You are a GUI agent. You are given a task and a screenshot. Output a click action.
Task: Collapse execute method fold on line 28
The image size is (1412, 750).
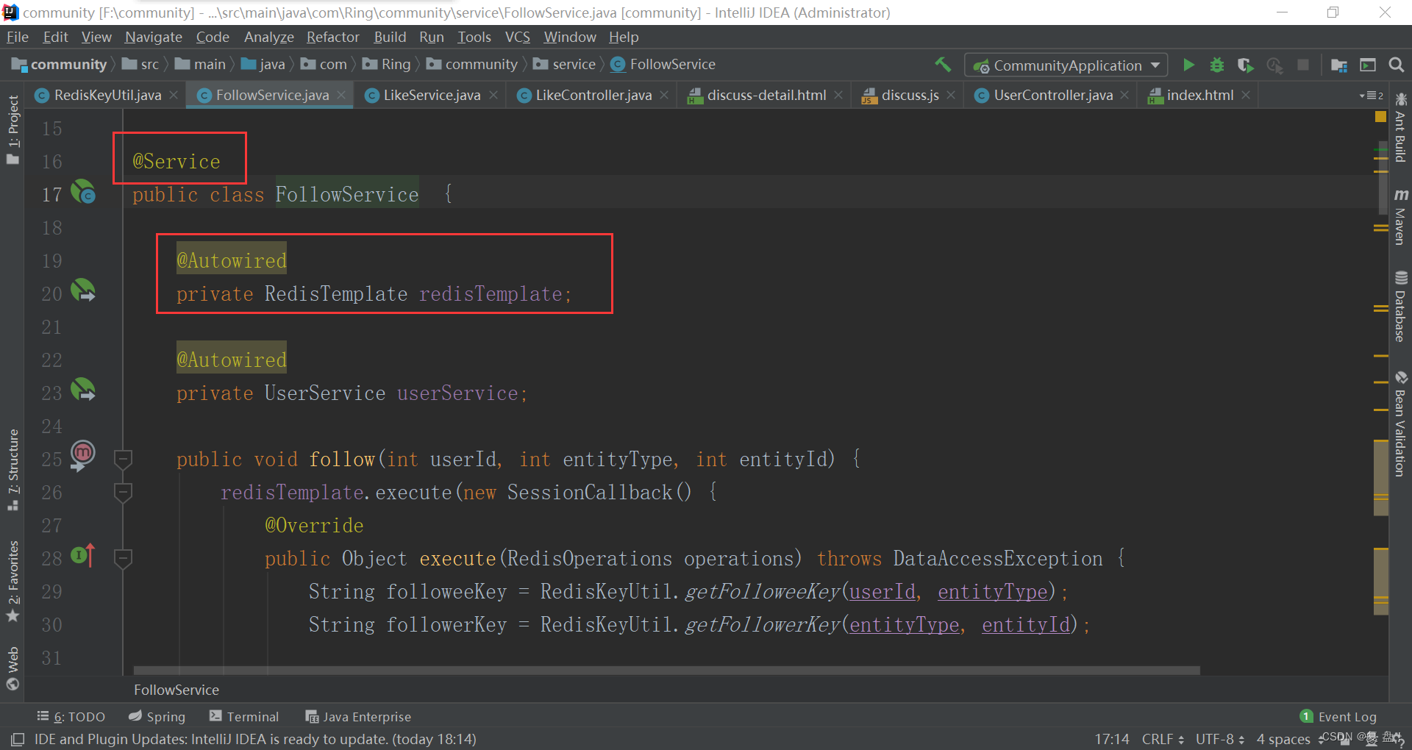pyautogui.click(x=123, y=558)
